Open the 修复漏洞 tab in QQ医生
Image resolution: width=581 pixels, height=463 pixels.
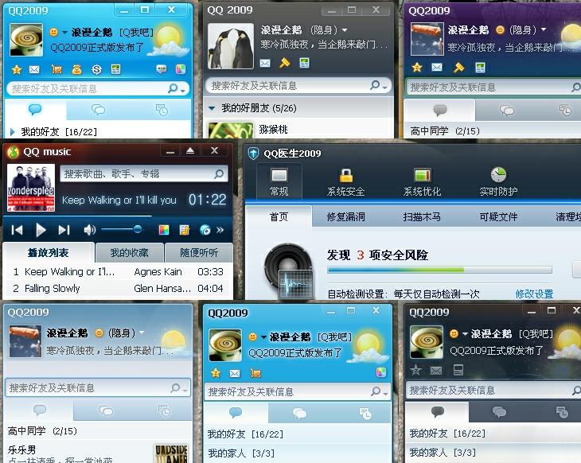tap(345, 216)
